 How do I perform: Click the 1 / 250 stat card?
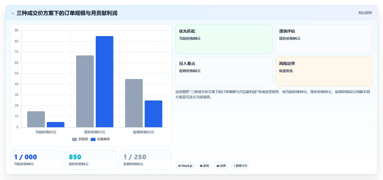click(x=146, y=160)
